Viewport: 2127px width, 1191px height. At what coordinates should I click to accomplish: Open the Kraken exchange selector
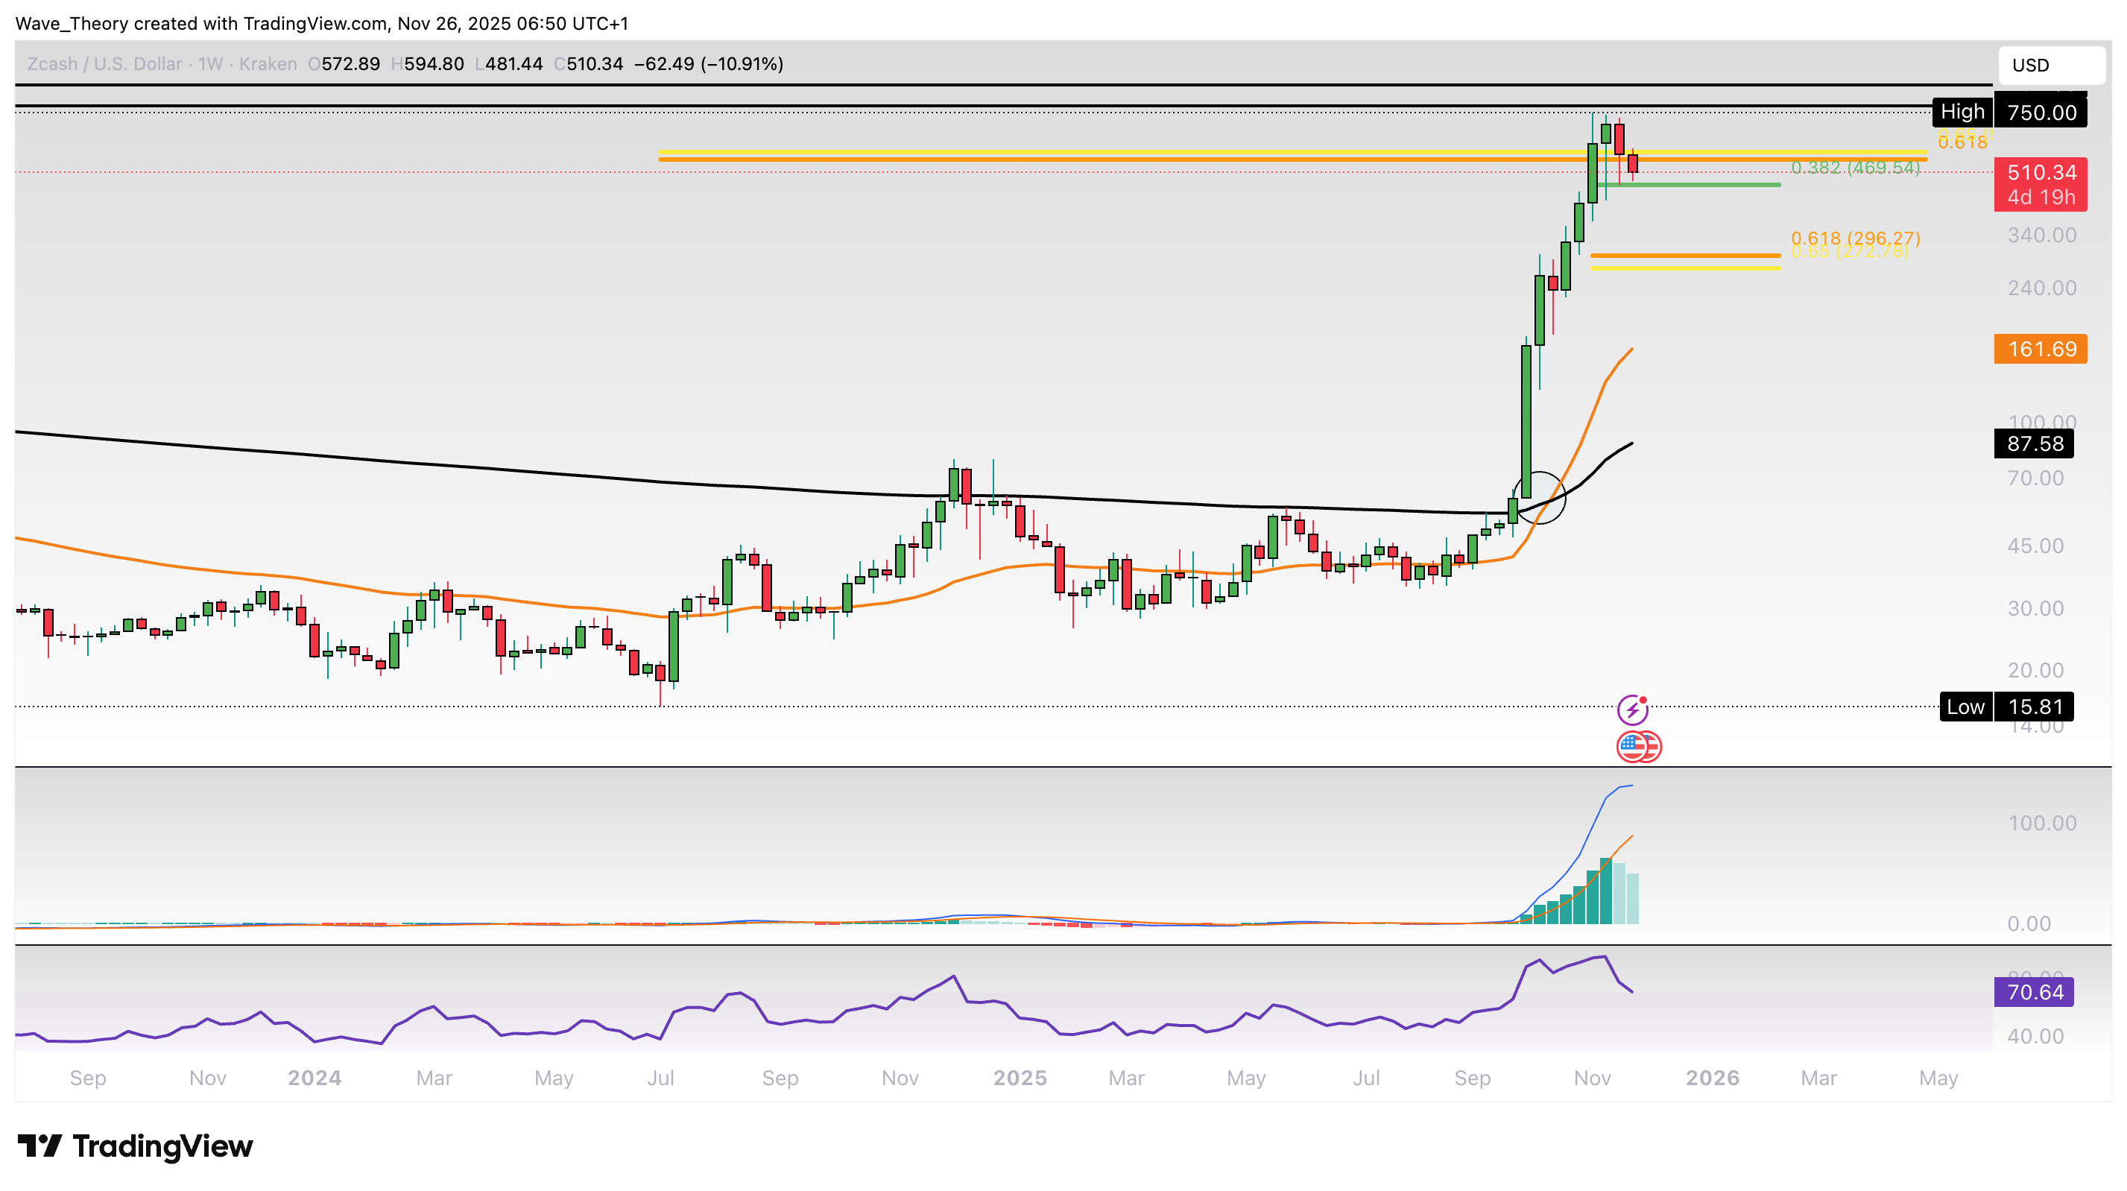pyautogui.click(x=268, y=63)
